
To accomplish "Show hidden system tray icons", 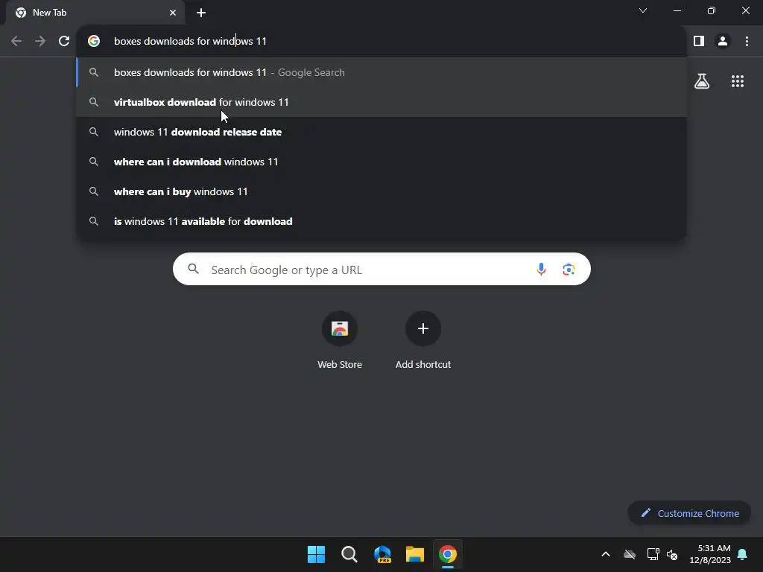I will point(606,554).
